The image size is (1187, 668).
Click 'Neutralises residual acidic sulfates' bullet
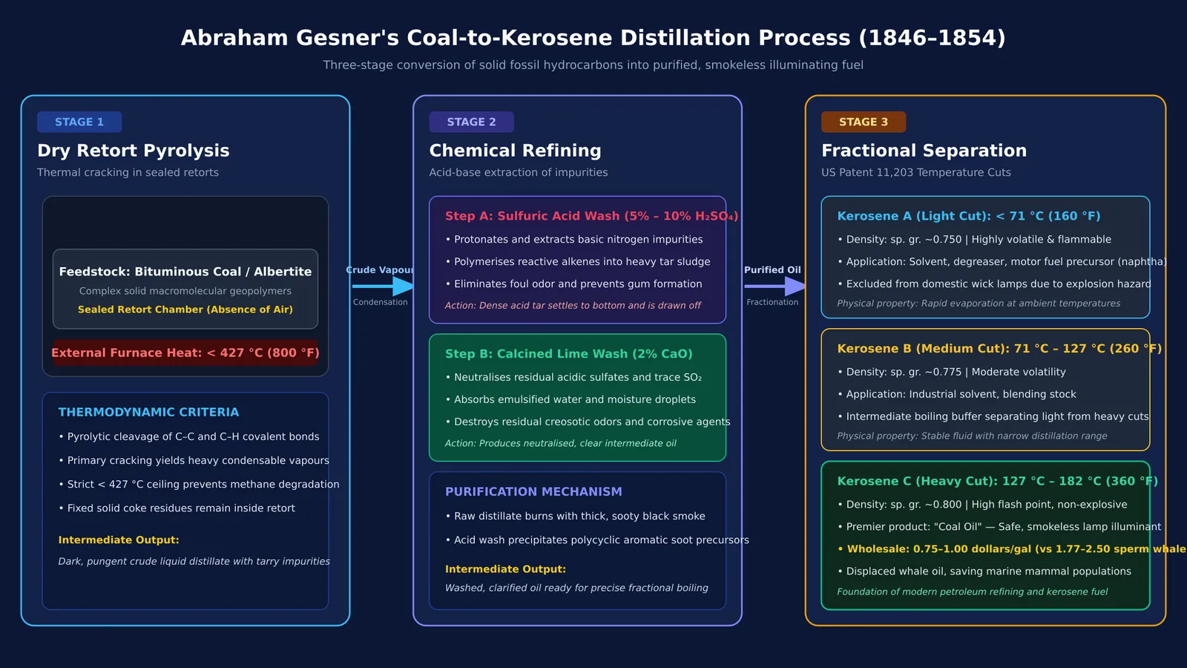[573, 377]
